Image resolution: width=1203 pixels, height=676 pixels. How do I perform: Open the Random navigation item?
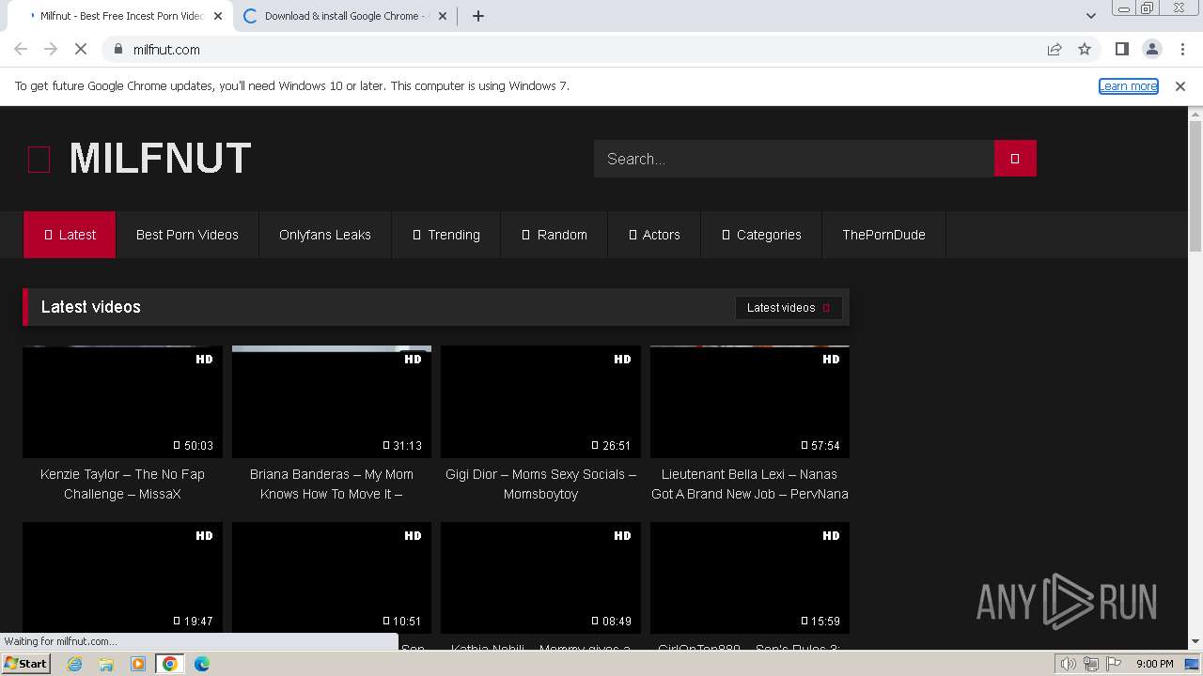tap(555, 235)
